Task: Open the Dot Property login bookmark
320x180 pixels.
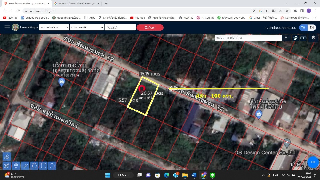Action: click(x=231, y=18)
